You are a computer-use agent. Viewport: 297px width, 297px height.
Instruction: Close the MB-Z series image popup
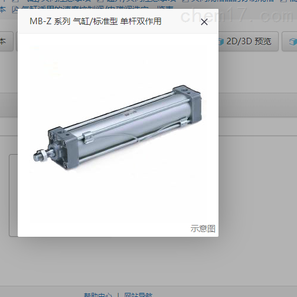204,22
